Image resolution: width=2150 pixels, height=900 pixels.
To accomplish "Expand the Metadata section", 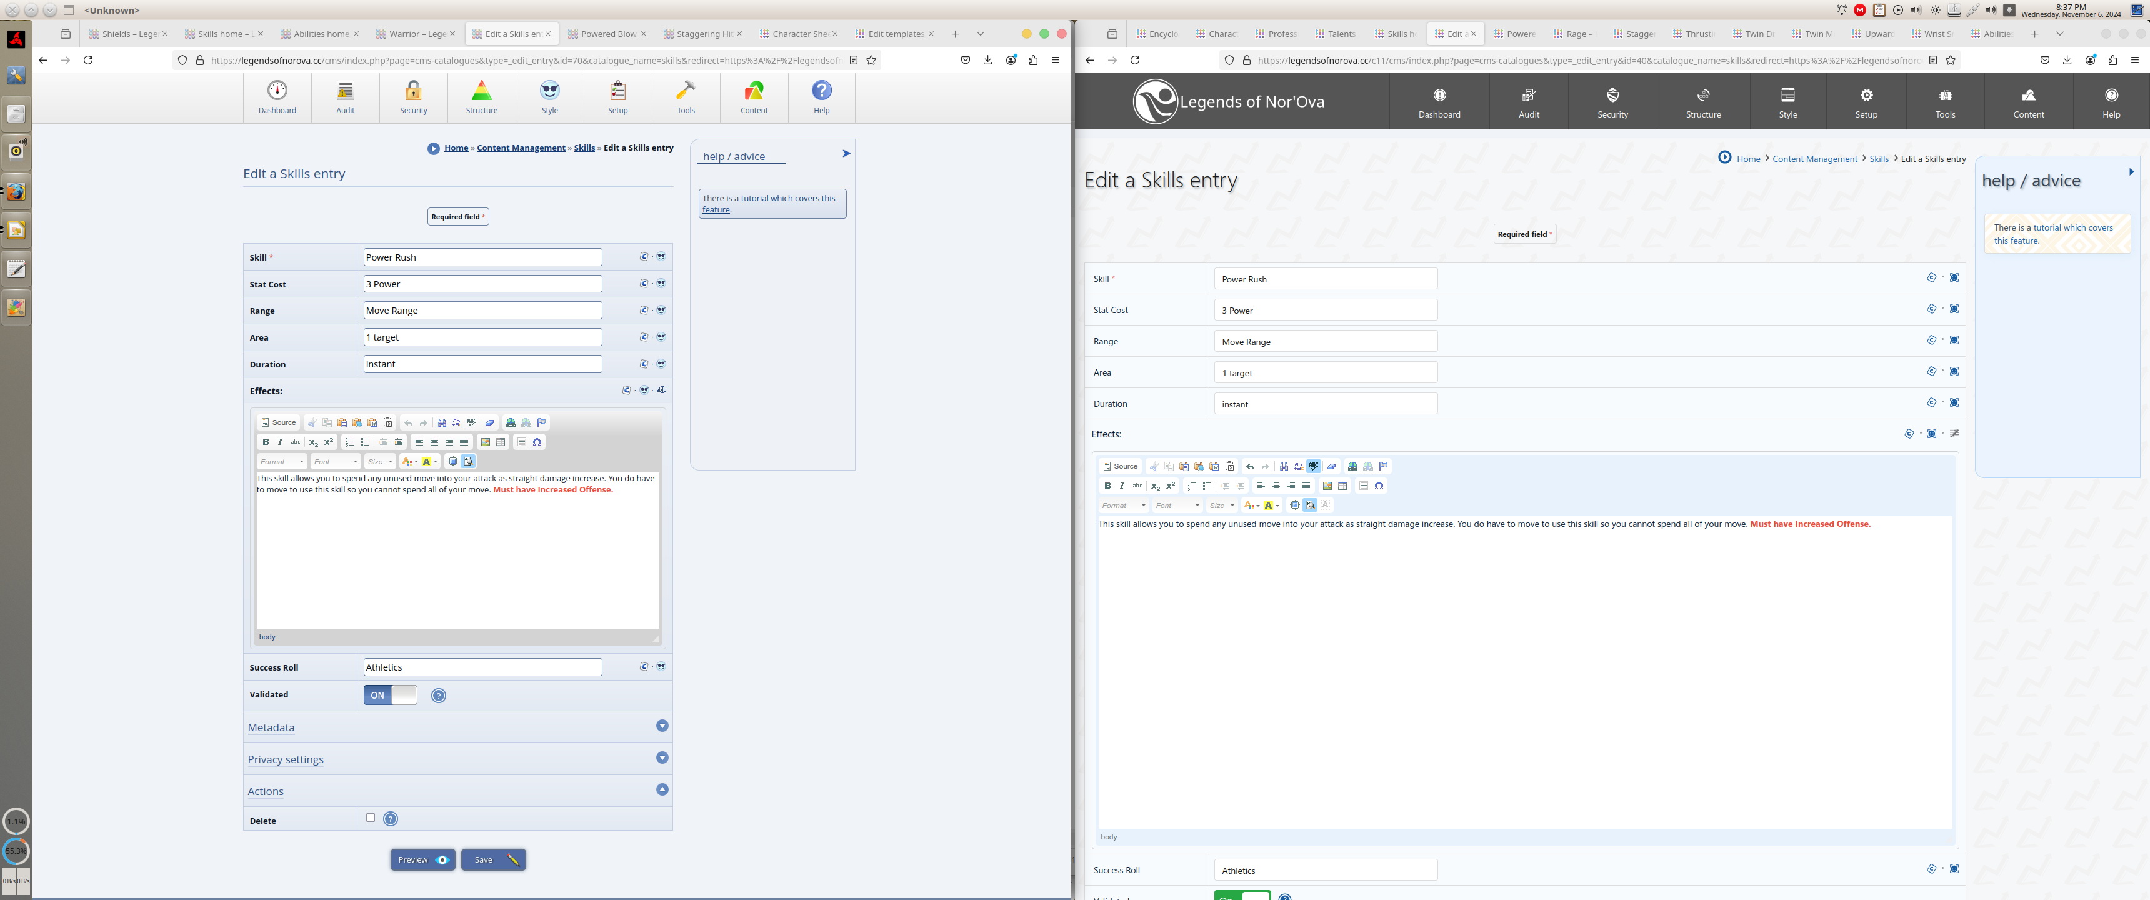I will point(662,726).
